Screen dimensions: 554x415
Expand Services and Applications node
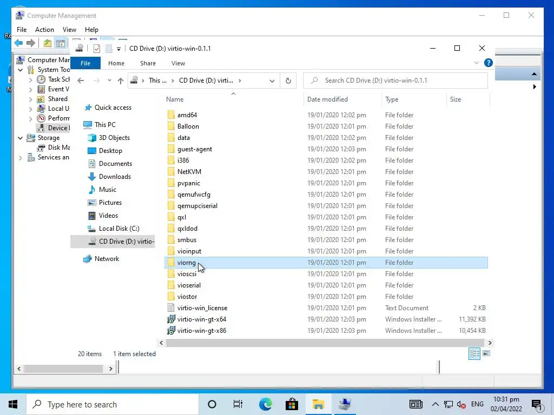pos(21,157)
